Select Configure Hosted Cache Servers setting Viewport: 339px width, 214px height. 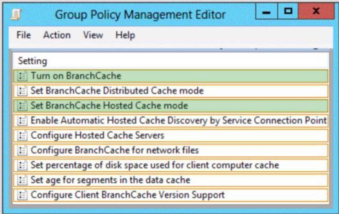[170, 135]
